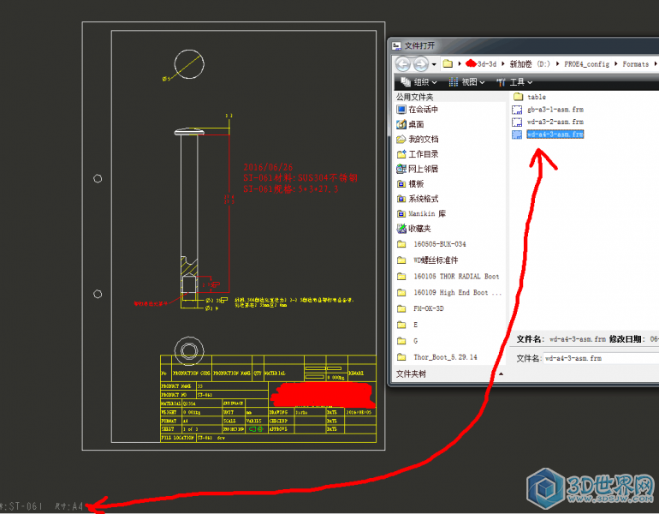Open the folder named G
The height and width of the screenshot is (514, 659).
(x=407, y=341)
